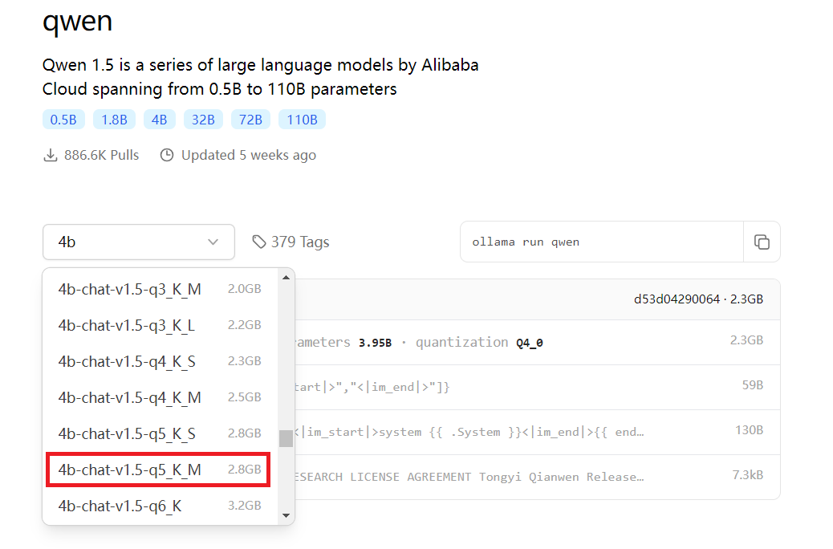Click the d53d04290064 · 2.3GB hash text

pyautogui.click(x=698, y=299)
